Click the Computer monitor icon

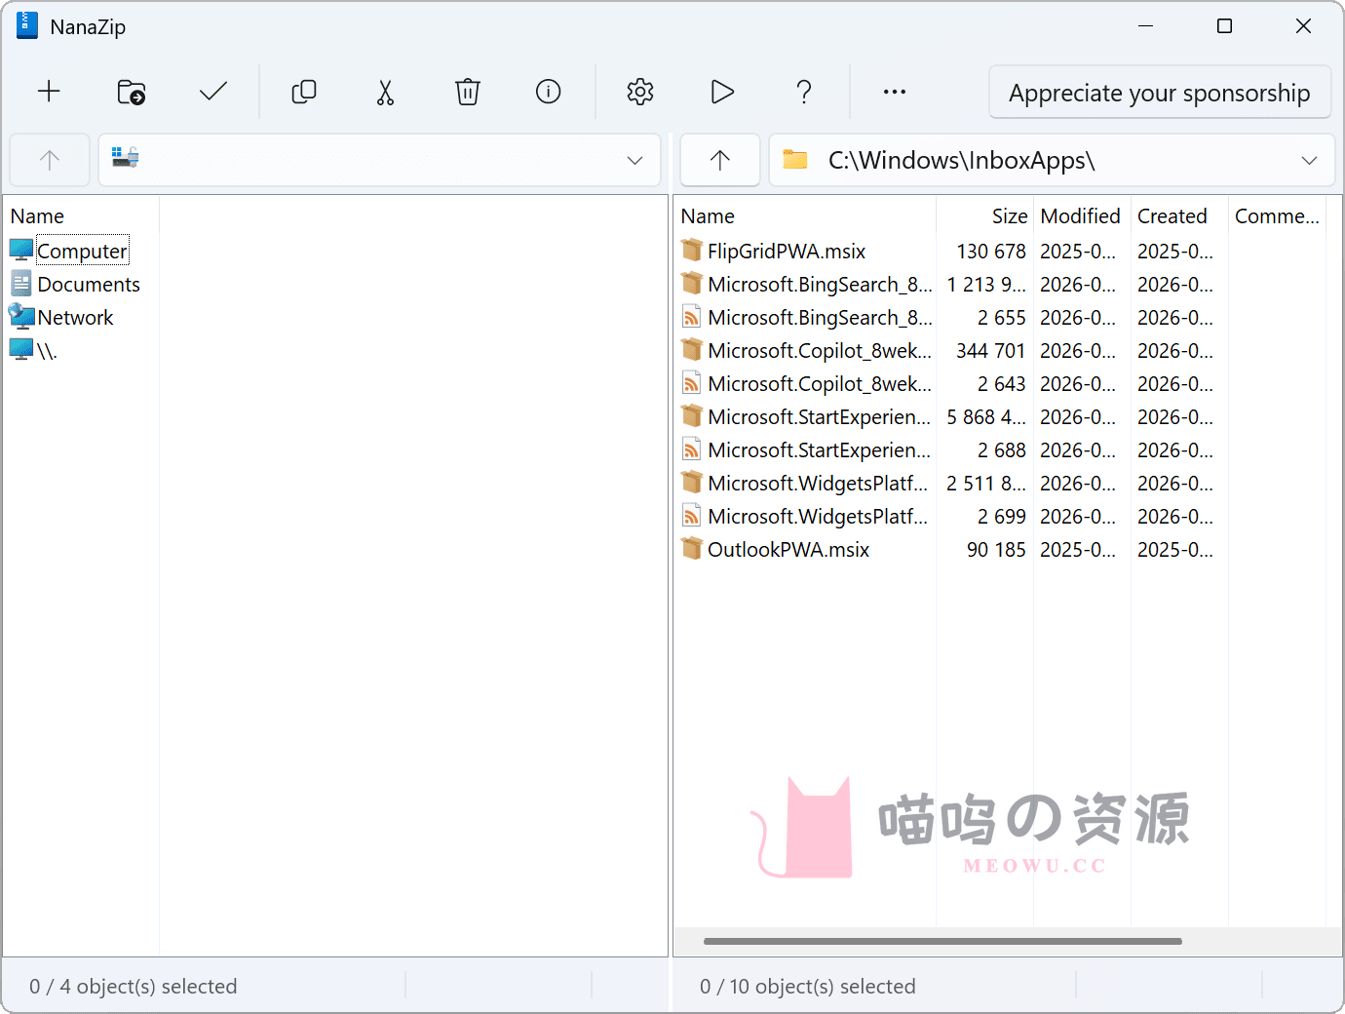click(x=21, y=251)
